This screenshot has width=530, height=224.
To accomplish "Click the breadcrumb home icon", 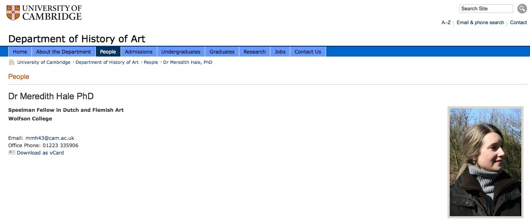I will click(12, 62).
